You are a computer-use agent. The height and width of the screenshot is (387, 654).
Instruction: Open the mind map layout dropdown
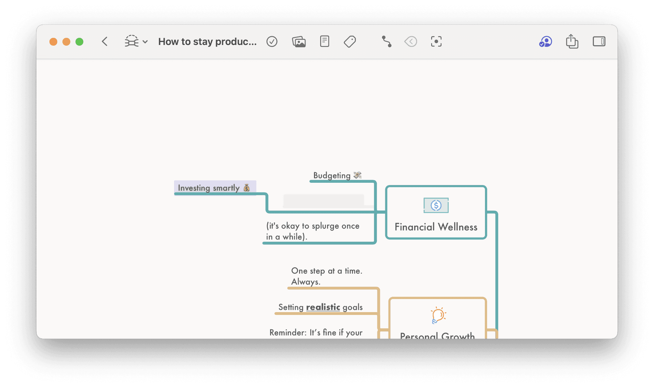click(136, 42)
